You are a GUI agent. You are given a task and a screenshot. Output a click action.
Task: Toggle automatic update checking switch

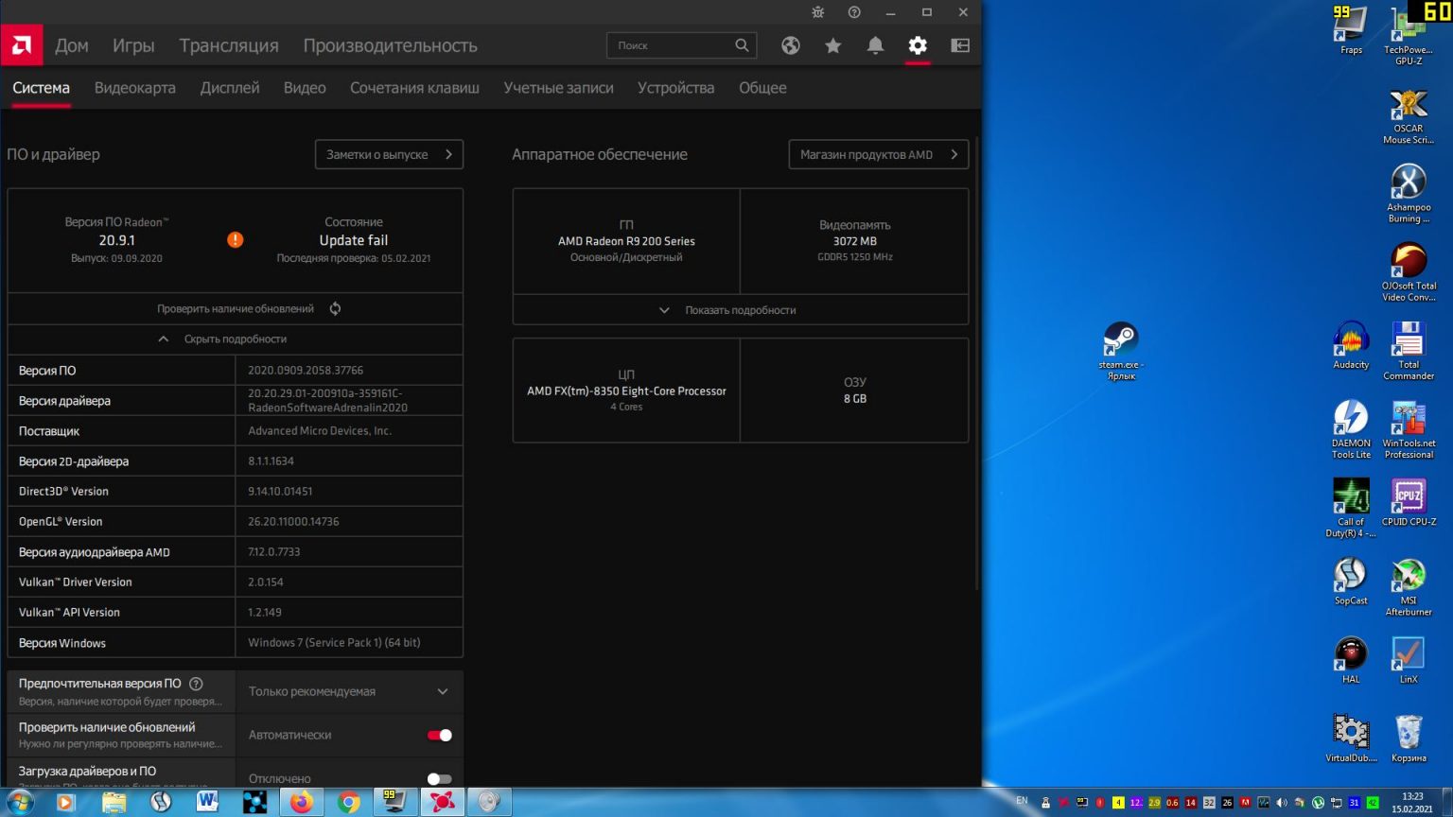click(x=439, y=735)
